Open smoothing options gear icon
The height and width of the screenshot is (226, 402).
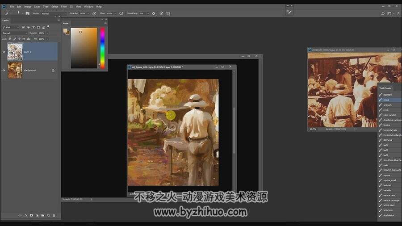pyautogui.click(x=154, y=13)
